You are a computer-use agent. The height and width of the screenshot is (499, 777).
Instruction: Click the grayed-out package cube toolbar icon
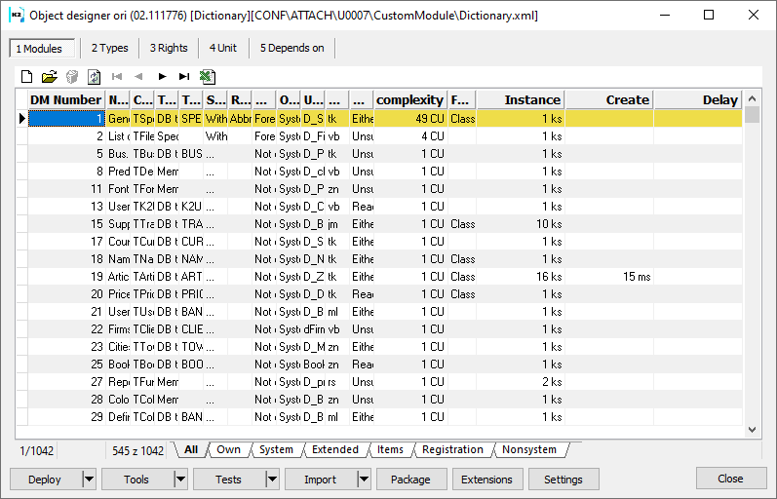[72, 77]
